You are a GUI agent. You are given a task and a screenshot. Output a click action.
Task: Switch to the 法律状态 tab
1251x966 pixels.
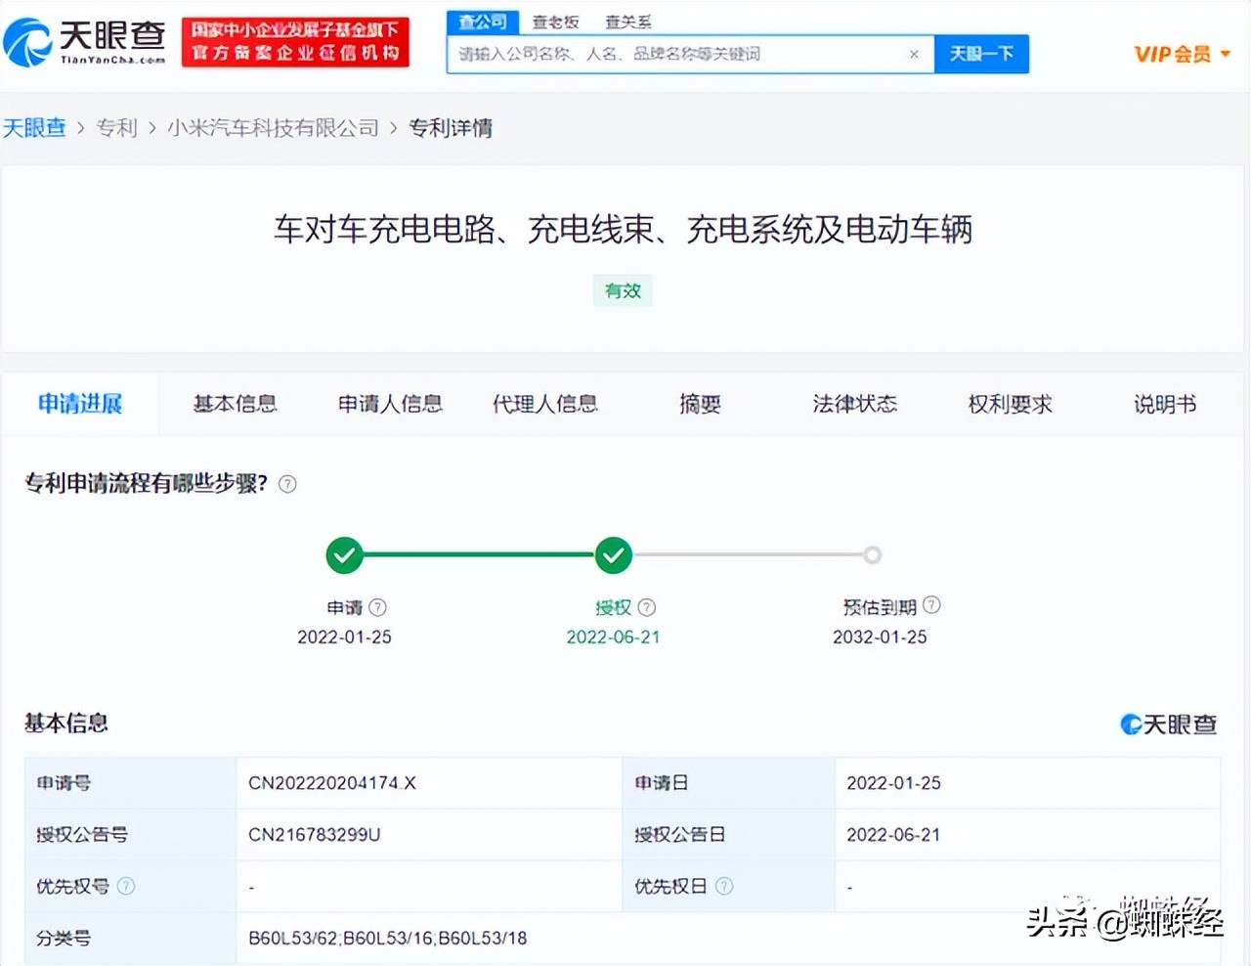click(x=854, y=404)
